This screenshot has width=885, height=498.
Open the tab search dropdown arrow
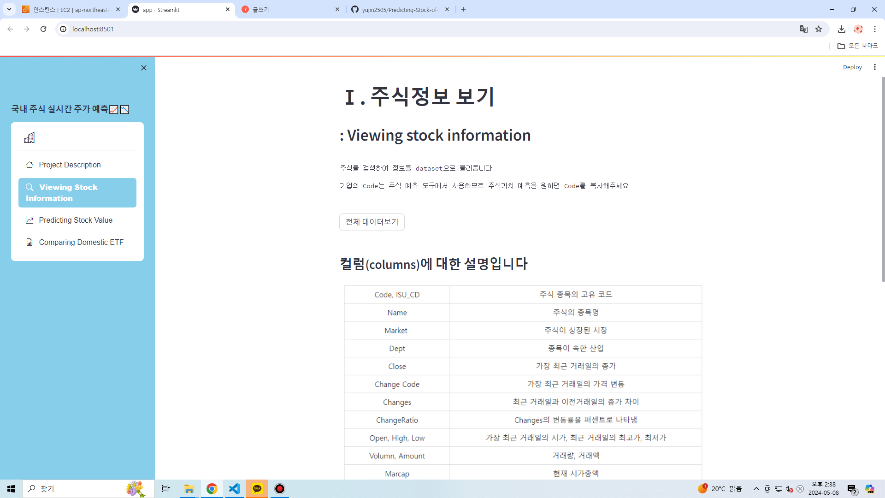(9, 9)
